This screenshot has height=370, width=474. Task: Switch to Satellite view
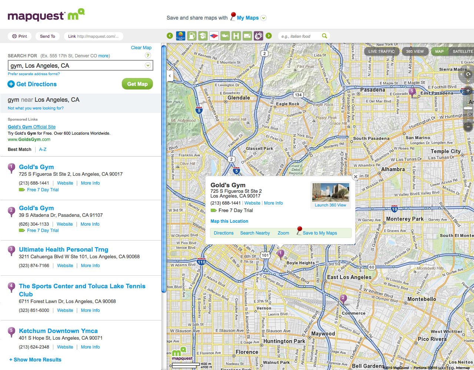pos(462,51)
